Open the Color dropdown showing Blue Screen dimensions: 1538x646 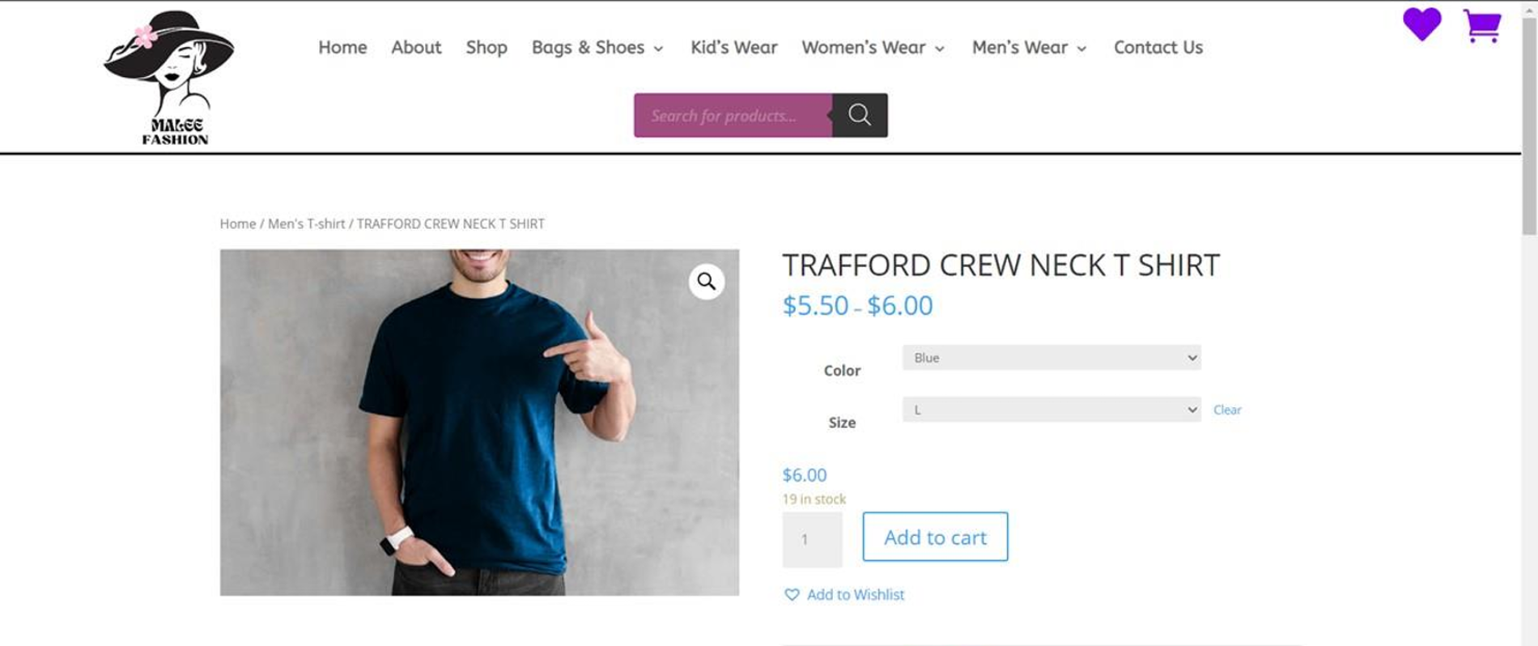click(x=1051, y=357)
